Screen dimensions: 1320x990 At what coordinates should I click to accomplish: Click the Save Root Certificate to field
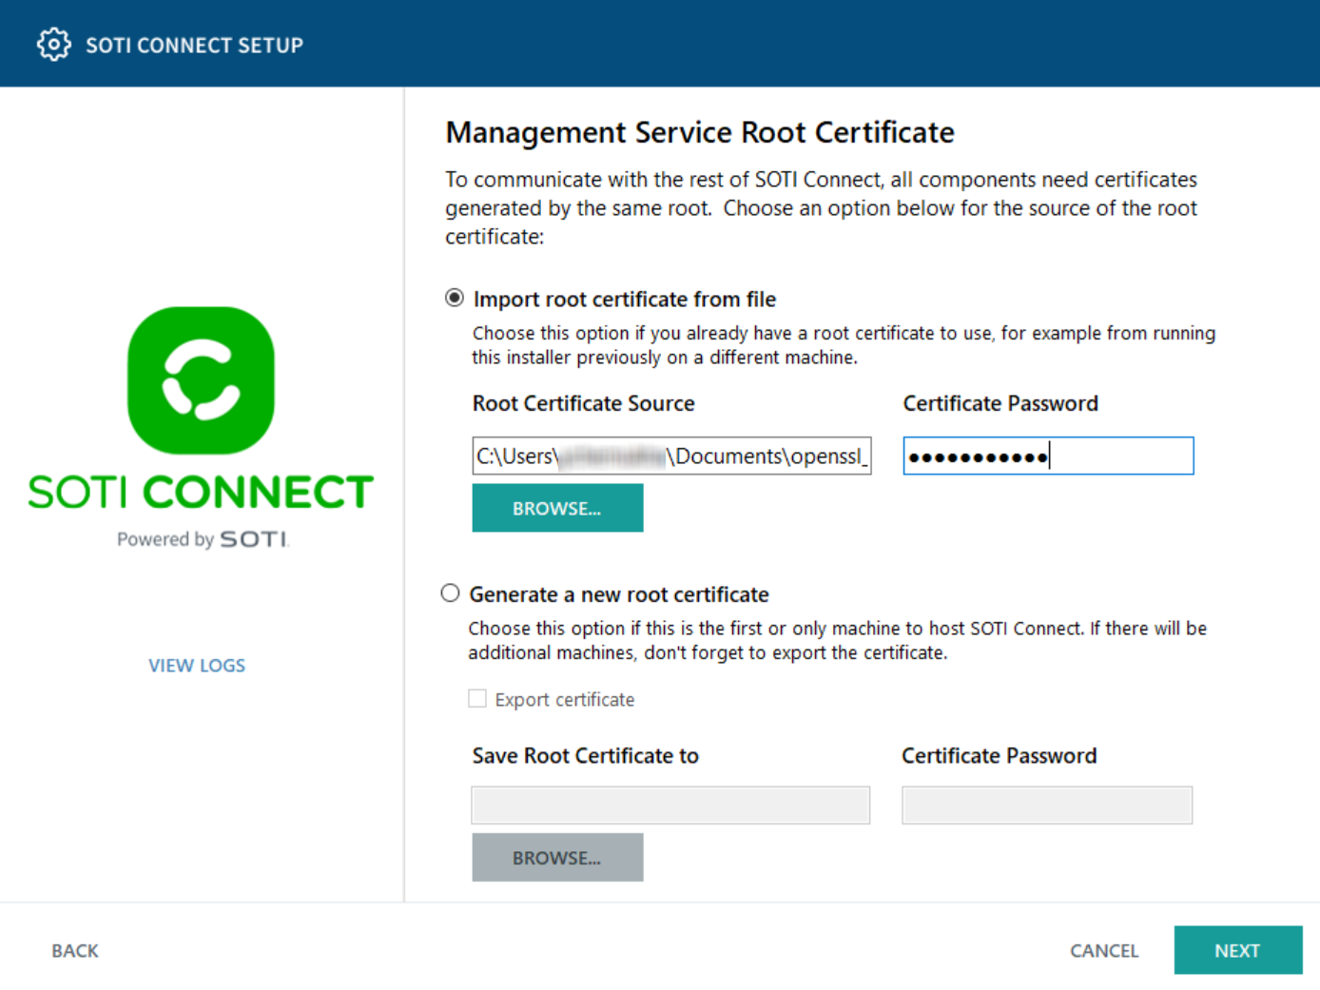click(670, 806)
